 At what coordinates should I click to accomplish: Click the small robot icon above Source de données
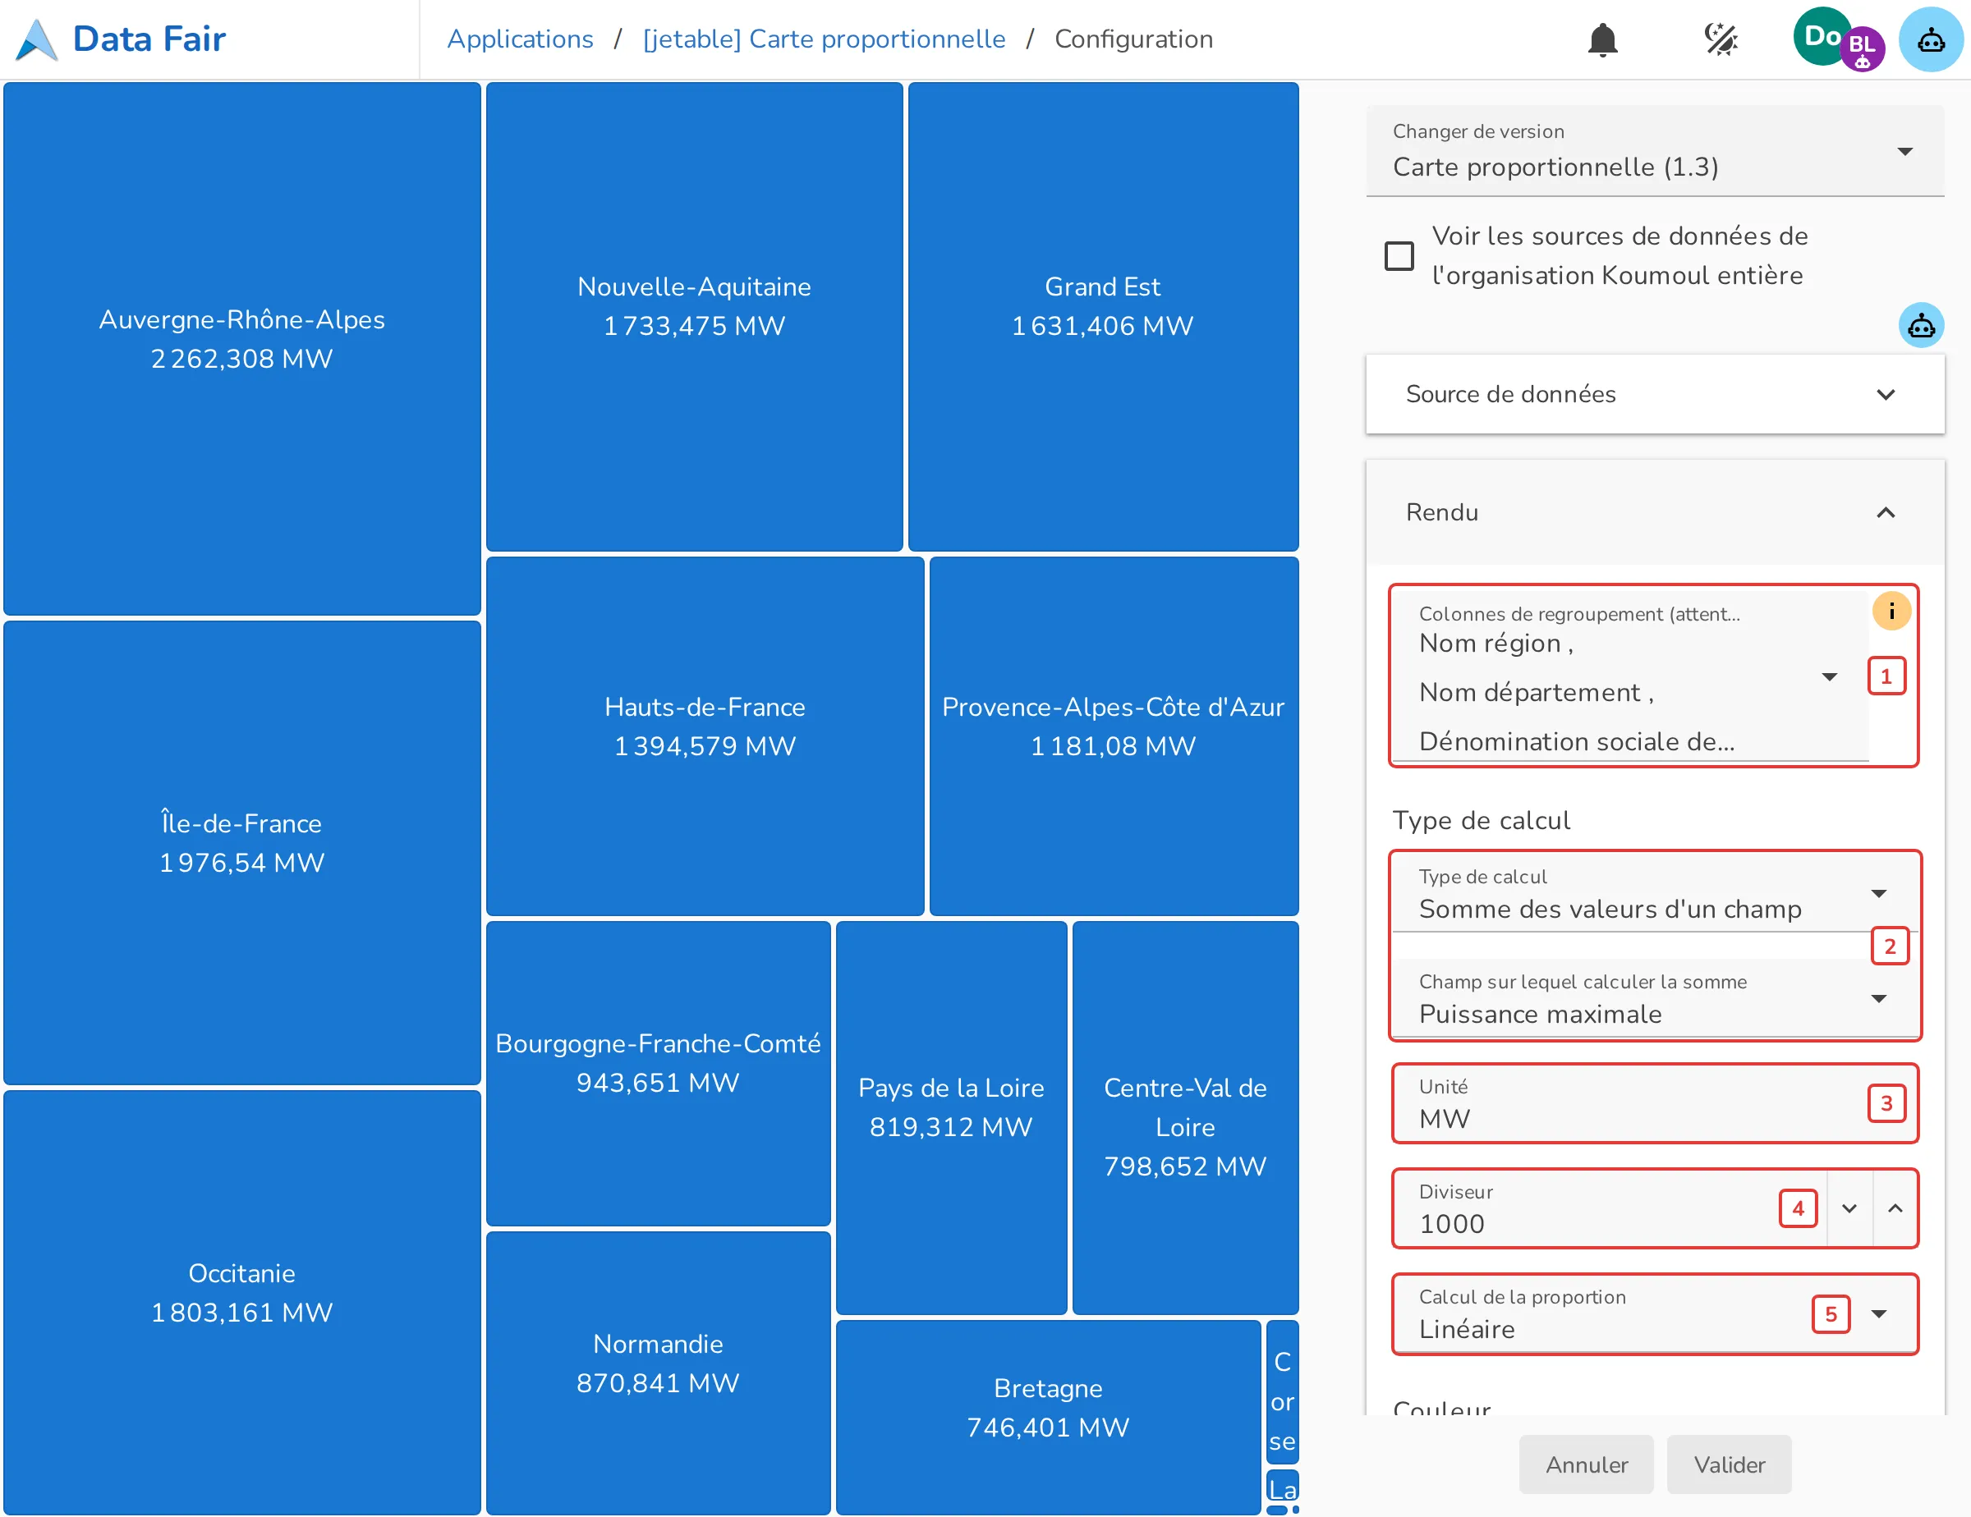(x=1922, y=326)
